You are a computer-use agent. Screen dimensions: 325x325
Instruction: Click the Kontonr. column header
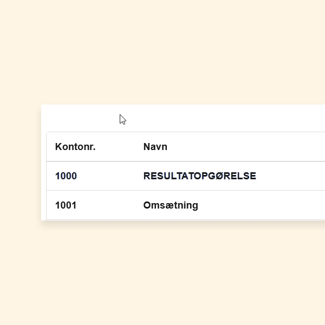click(x=75, y=147)
